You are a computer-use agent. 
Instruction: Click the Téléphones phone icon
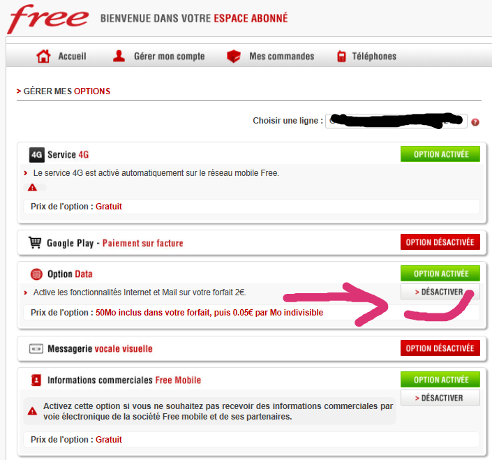click(x=341, y=56)
